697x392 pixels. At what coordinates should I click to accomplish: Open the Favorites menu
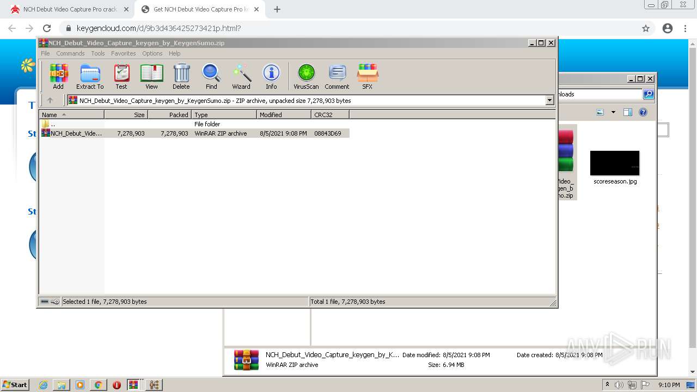click(124, 53)
